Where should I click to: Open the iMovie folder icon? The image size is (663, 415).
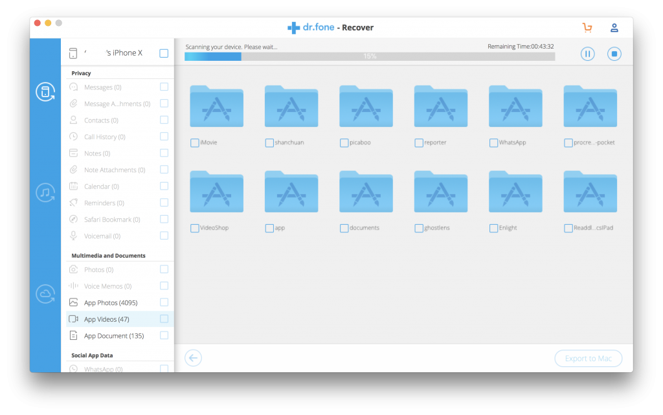pos(216,106)
